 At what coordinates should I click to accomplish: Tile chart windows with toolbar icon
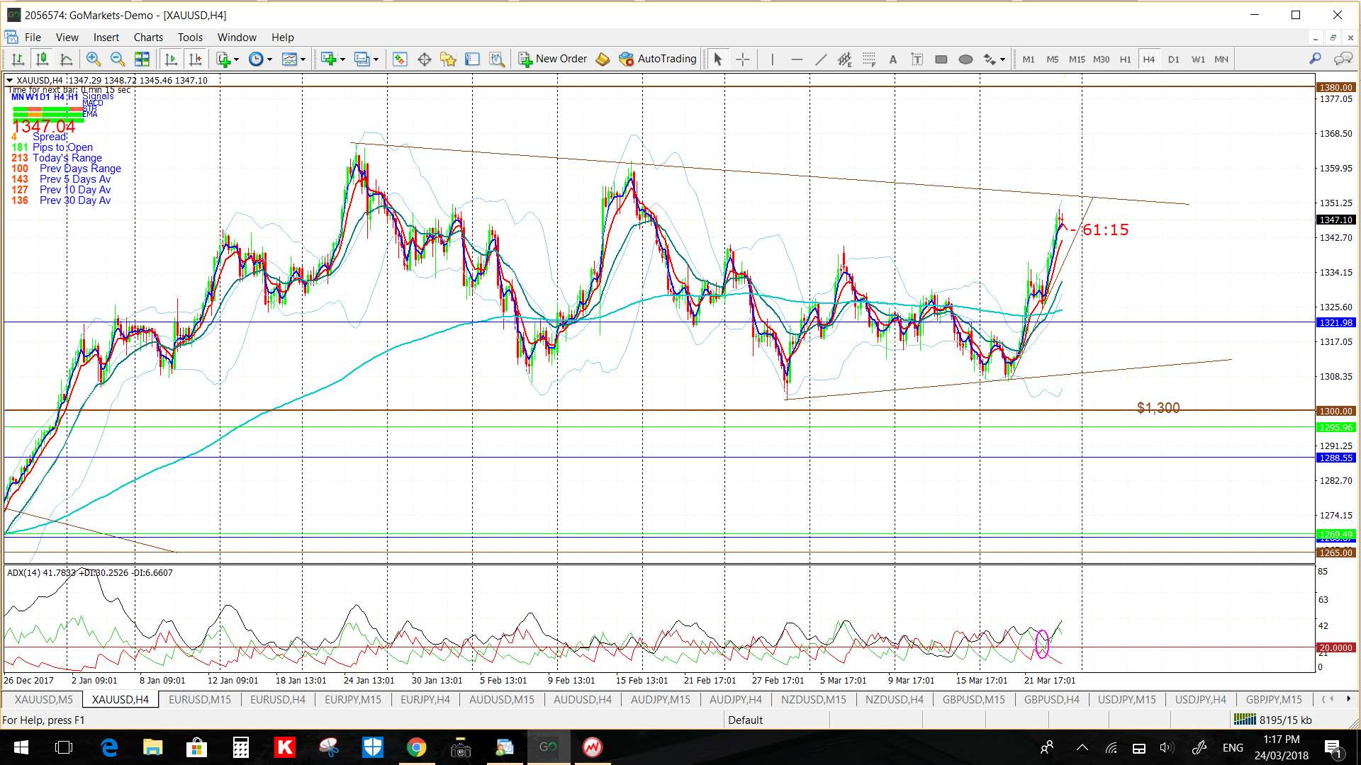point(142,59)
